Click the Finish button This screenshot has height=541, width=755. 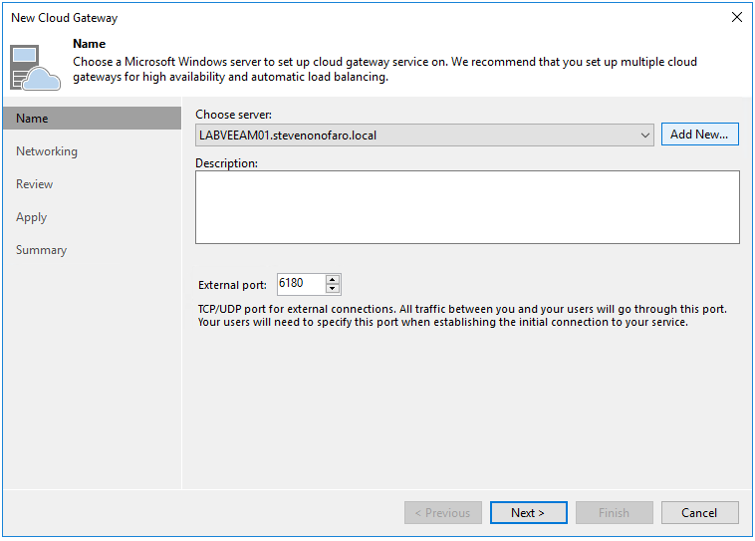[x=615, y=513]
